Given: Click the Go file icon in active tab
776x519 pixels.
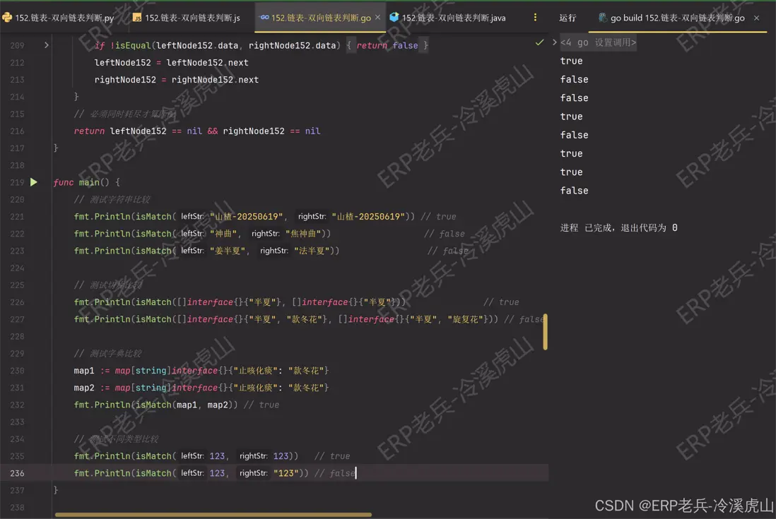Looking at the screenshot, I should pos(264,17).
